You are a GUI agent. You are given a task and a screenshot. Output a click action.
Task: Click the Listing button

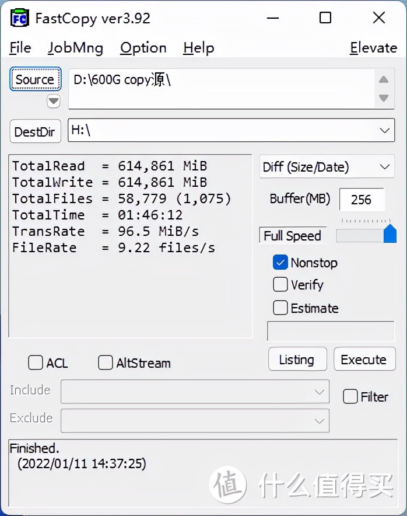[x=297, y=359]
